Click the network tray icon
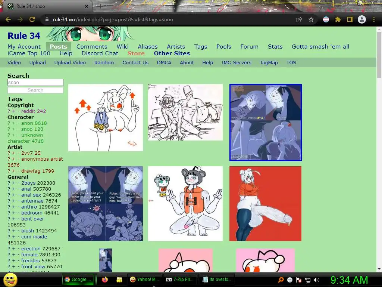The image size is (382, 287). 308,280
